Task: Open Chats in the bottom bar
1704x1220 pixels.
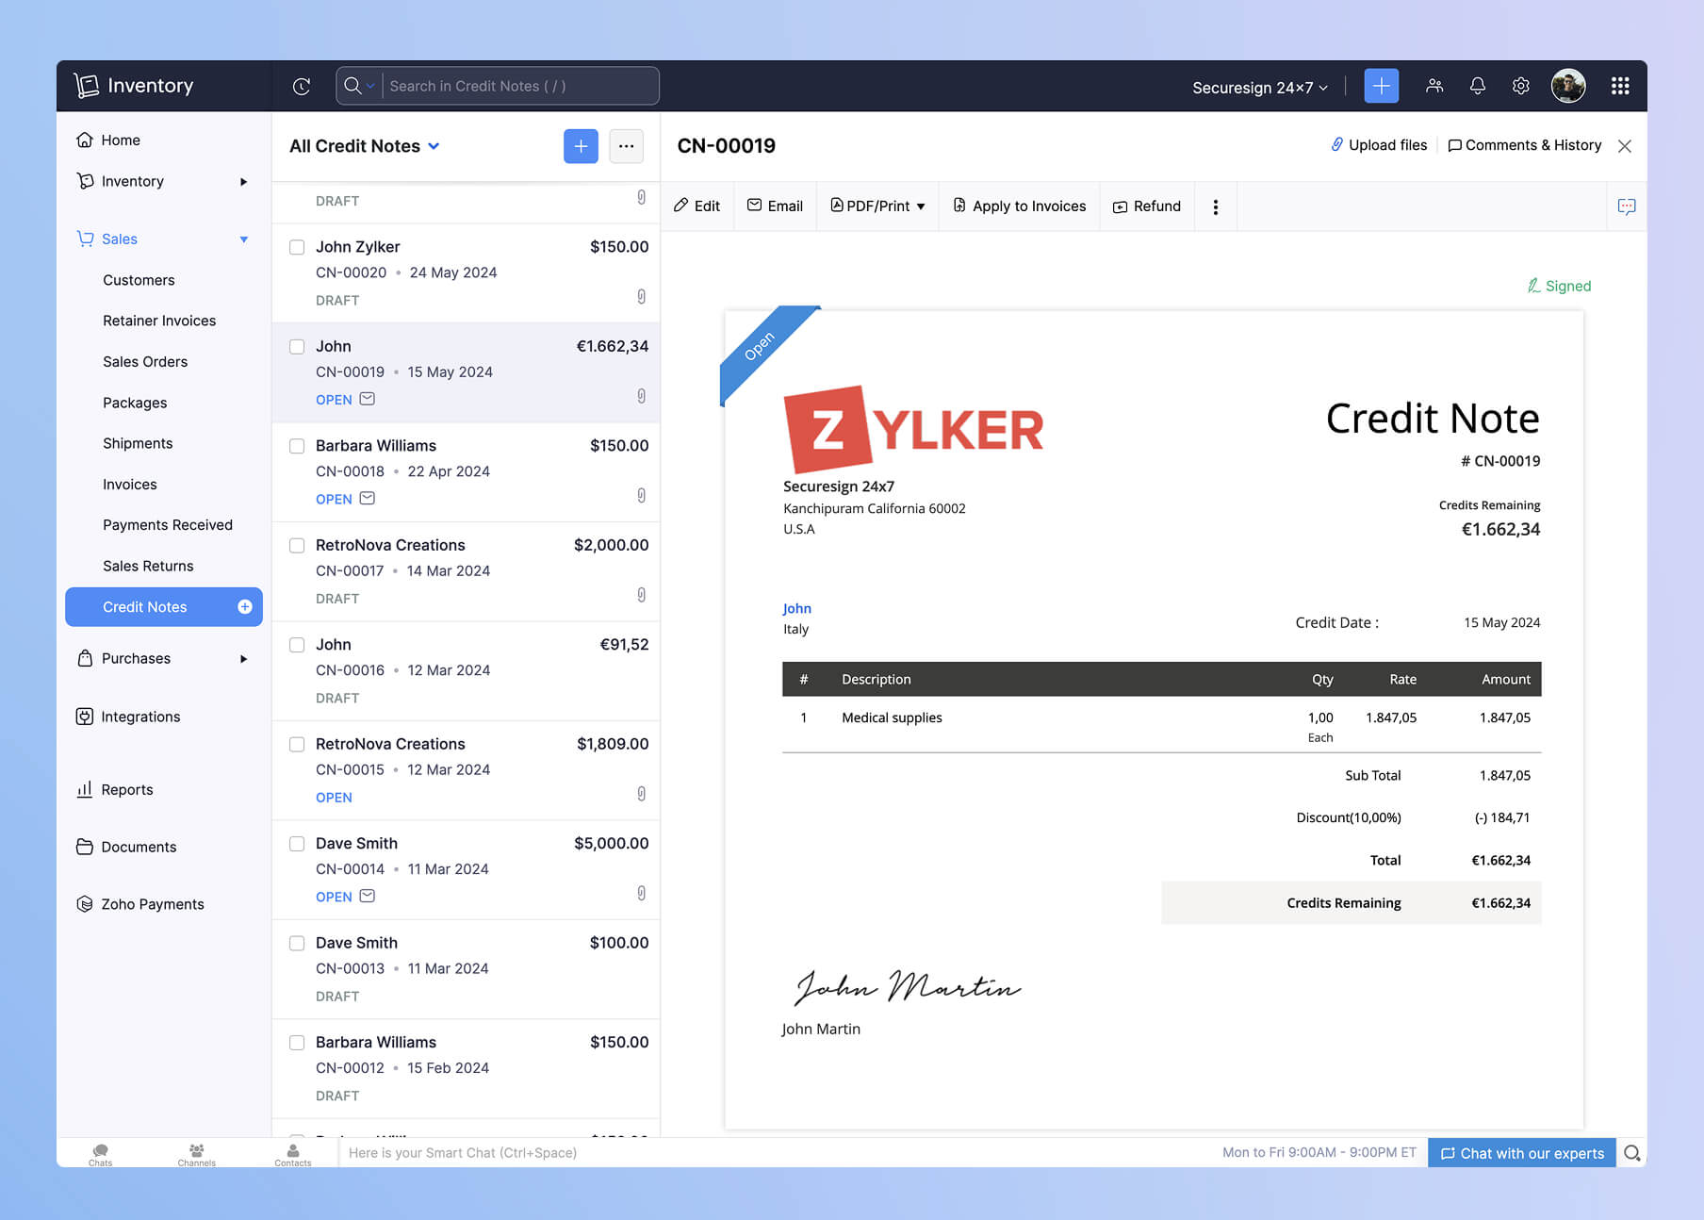Action: tap(100, 1154)
